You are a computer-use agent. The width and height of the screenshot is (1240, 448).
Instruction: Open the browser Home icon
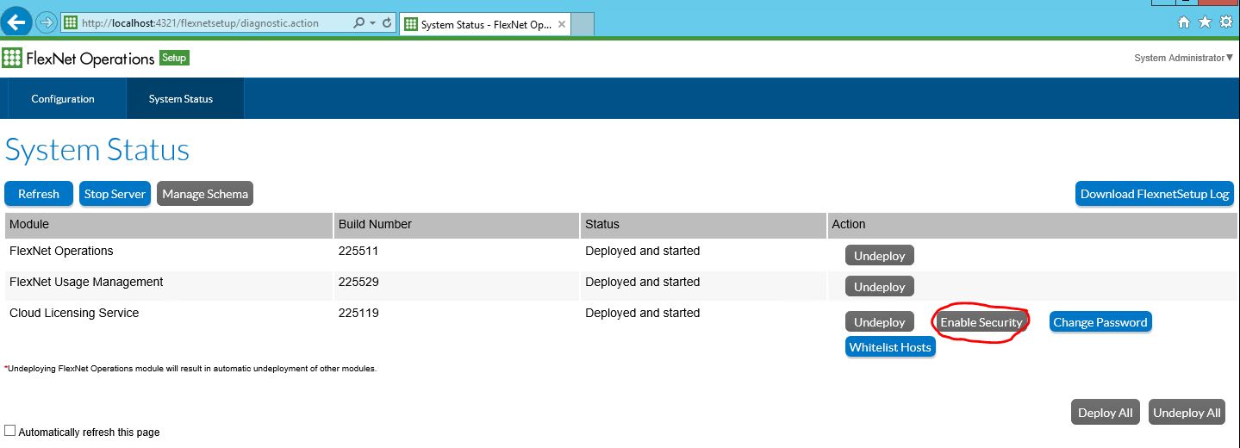pyautogui.click(x=1184, y=22)
